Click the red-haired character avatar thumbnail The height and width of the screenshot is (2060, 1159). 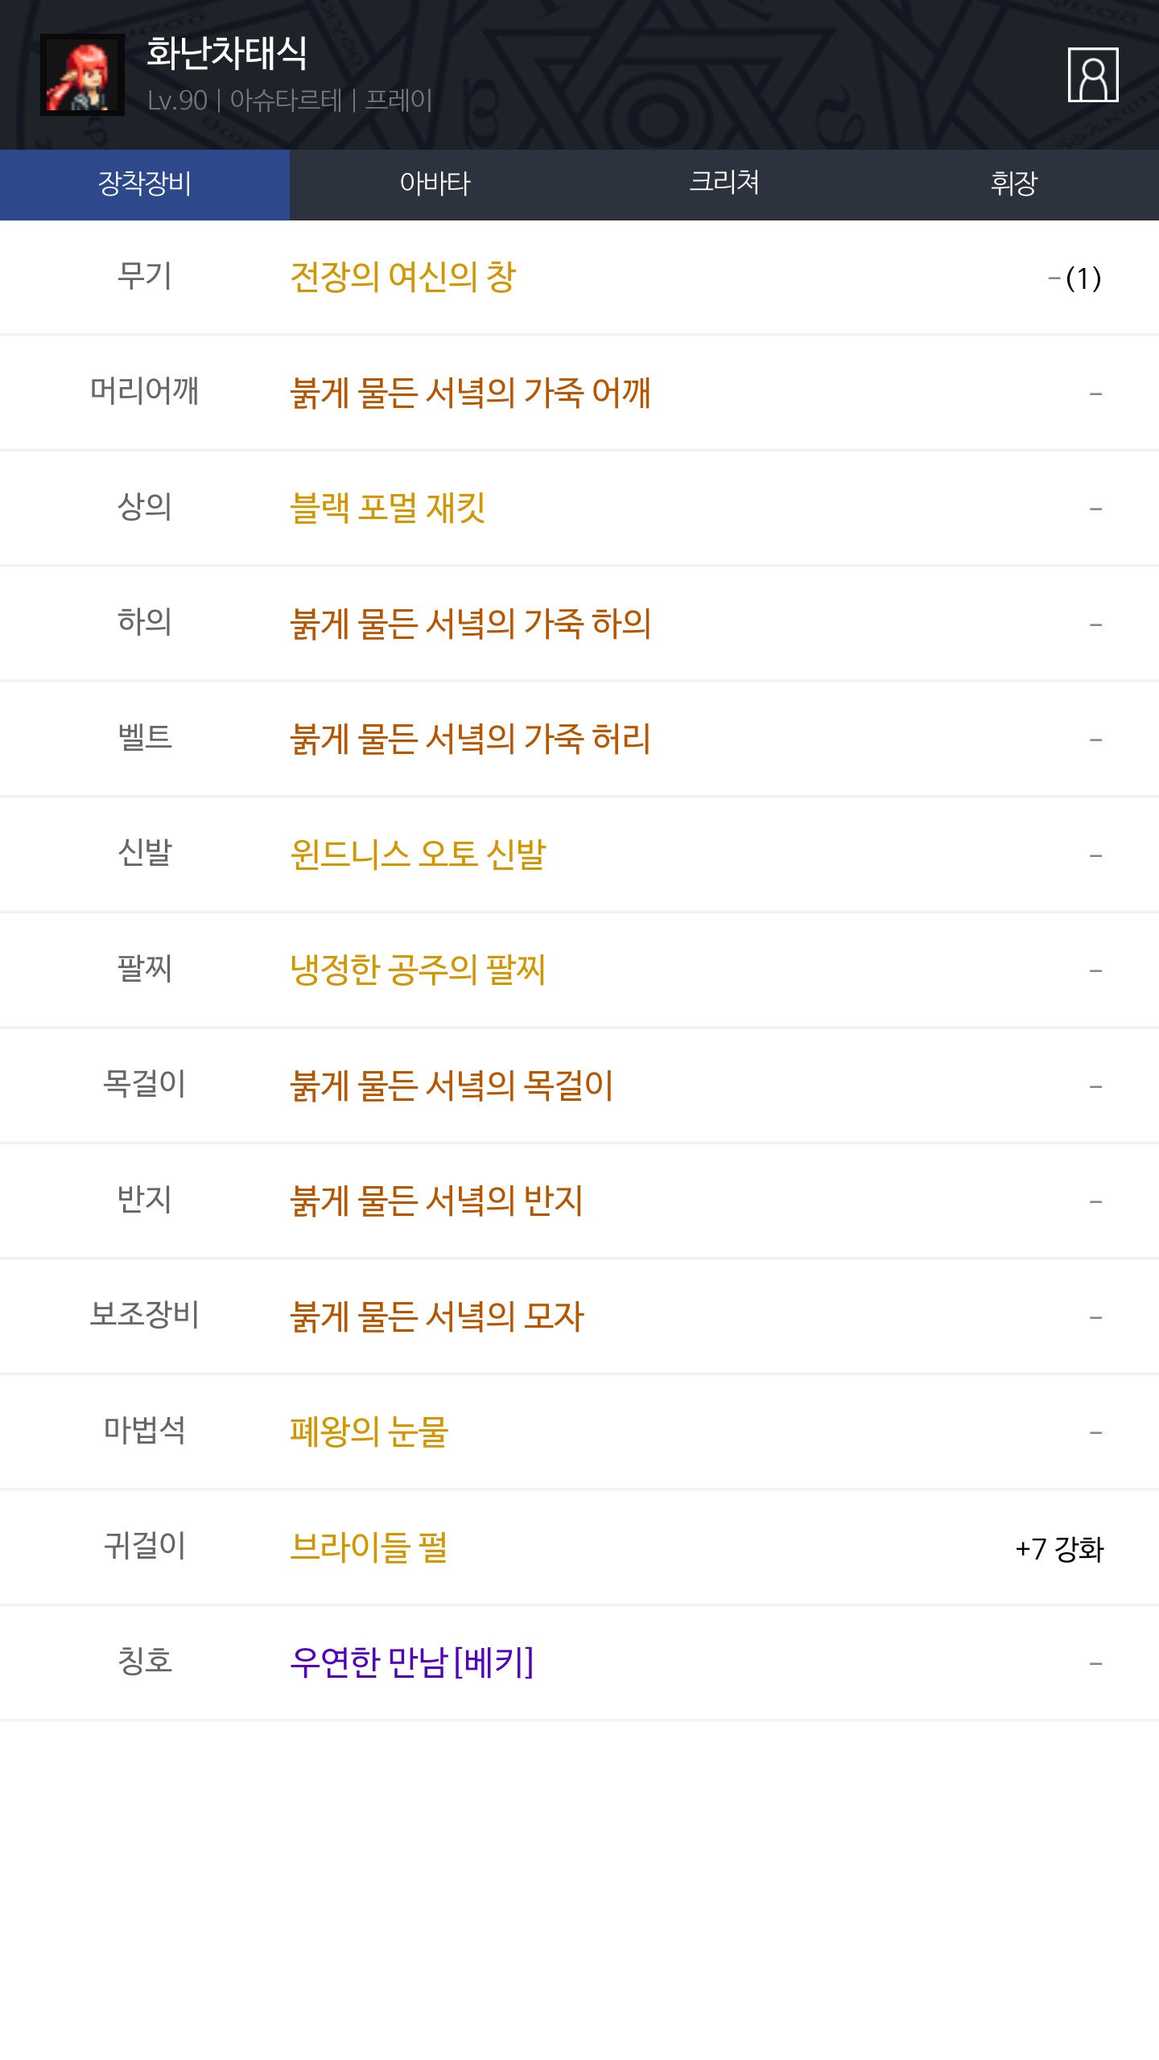point(82,75)
